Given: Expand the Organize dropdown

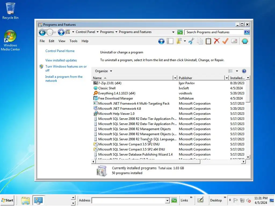Looking at the screenshot, I should pyautogui.click(x=103, y=71).
